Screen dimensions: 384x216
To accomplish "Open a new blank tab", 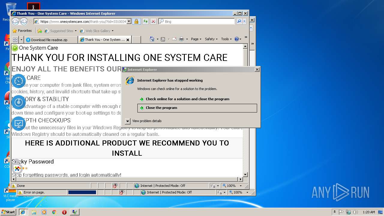I will 136,40.
